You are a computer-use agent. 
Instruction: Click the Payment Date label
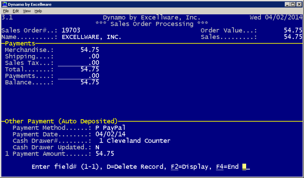[52, 134]
